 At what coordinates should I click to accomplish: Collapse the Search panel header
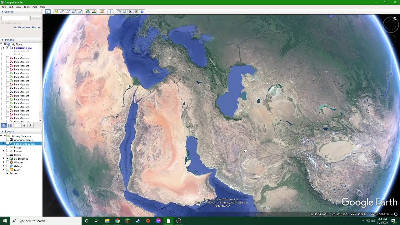pyautogui.click(x=21, y=12)
